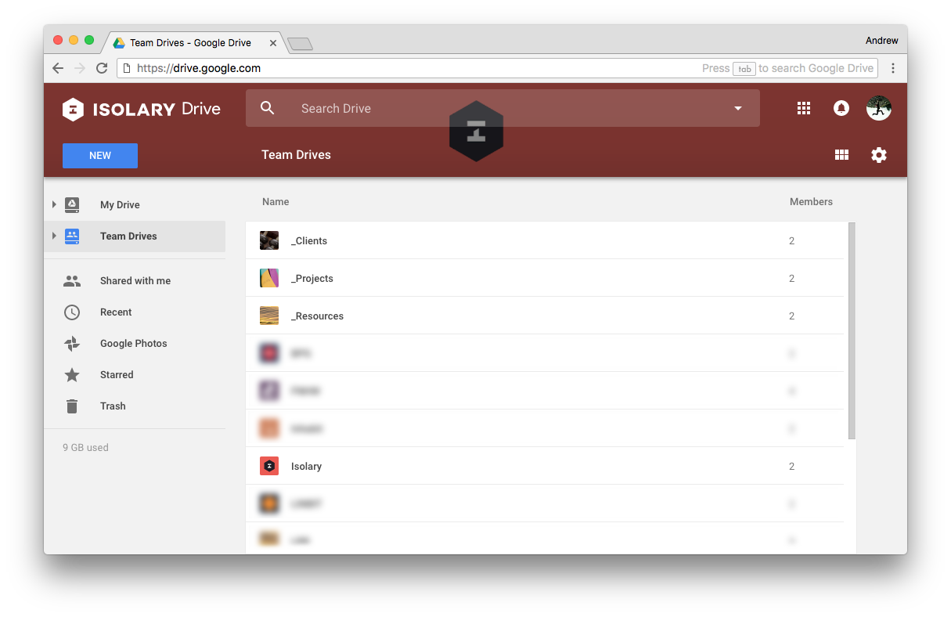This screenshot has height=617, width=951.
Task: Click the Recent clock icon
Action: pos(72,312)
